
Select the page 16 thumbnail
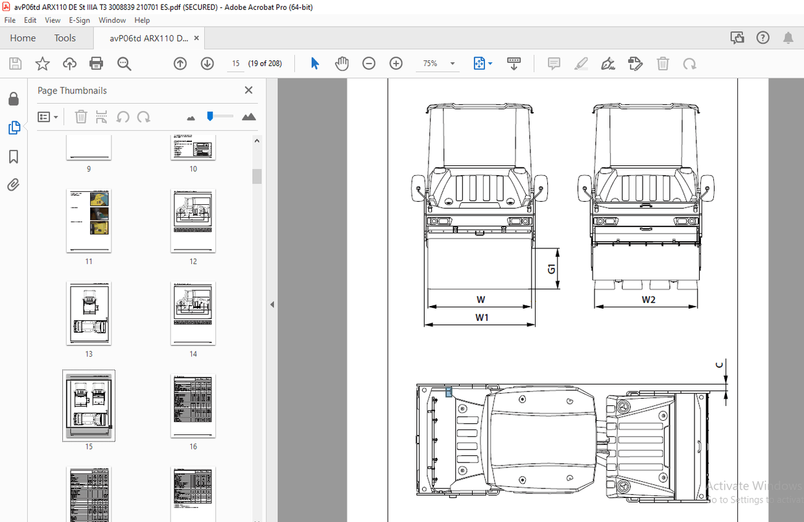(x=193, y=406)
